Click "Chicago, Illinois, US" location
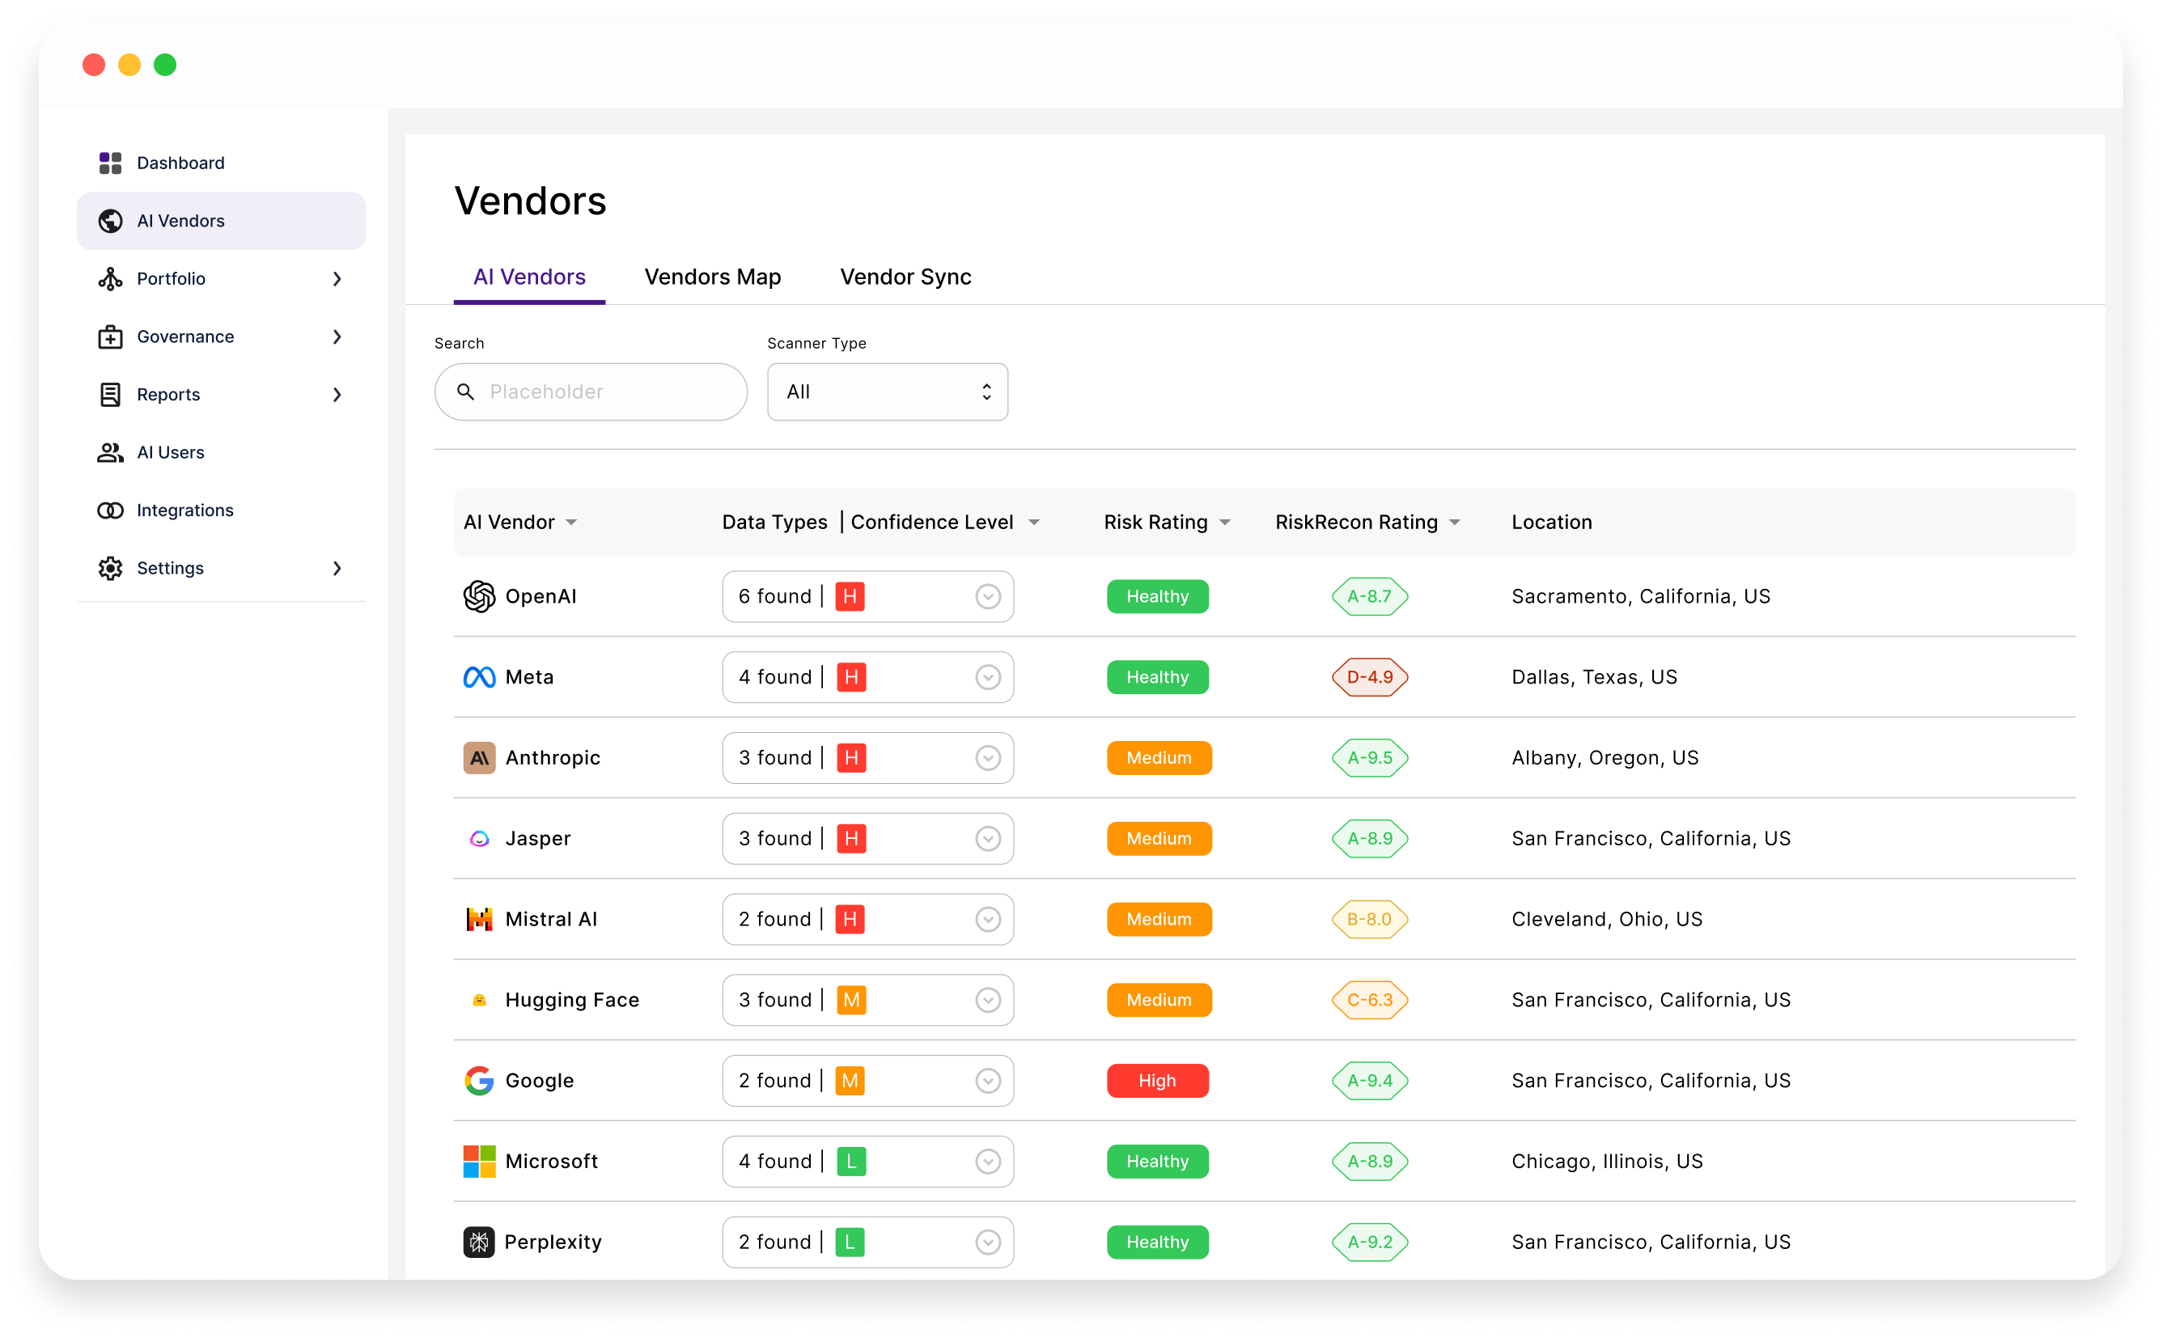This screenshot has width=2162, height=1338. (x=1607, y=1161)
